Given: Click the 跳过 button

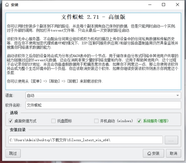Looking at the screenshot, I should (13, 153).
